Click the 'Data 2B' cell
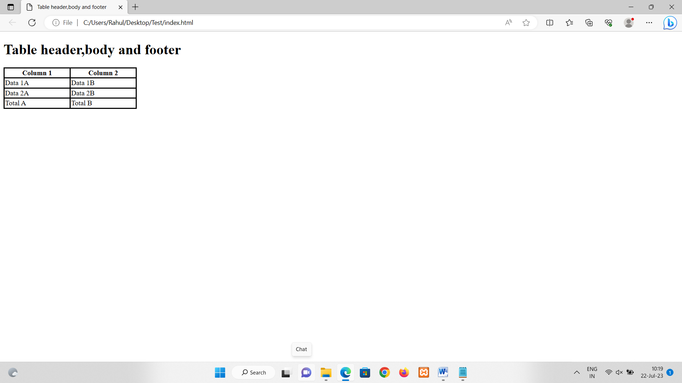 point(103,93)
